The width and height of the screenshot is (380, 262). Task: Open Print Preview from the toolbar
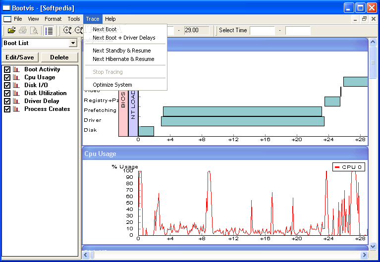coord(34,30)
